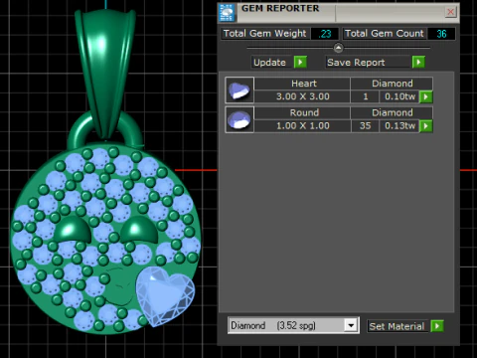This screenshot has width=477, height=358.
Task: Click green arrow on Heart diamond row
Action: click(x=426, y=96)
